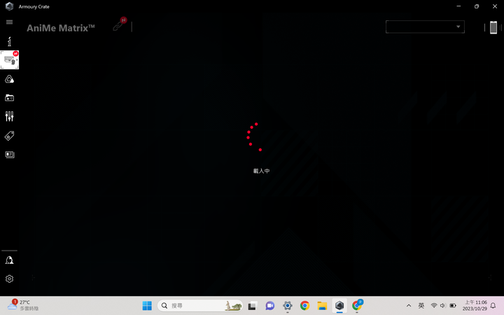The image size is (504, 315).
Task: Open the Settings gear app in taskbar
Action: tap(288, 306)
